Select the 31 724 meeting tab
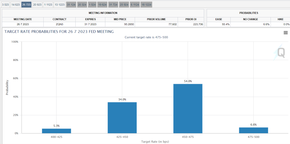This screenshot has width=290, height=144. pos(113,5)
